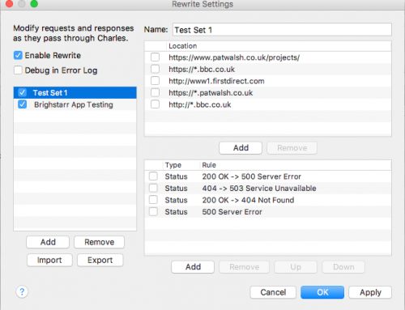Click Remove under the rules table
405x310 pixels.
click(x=244, y=267)
